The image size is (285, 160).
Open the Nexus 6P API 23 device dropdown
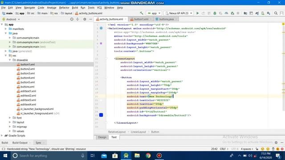point(179,13)
